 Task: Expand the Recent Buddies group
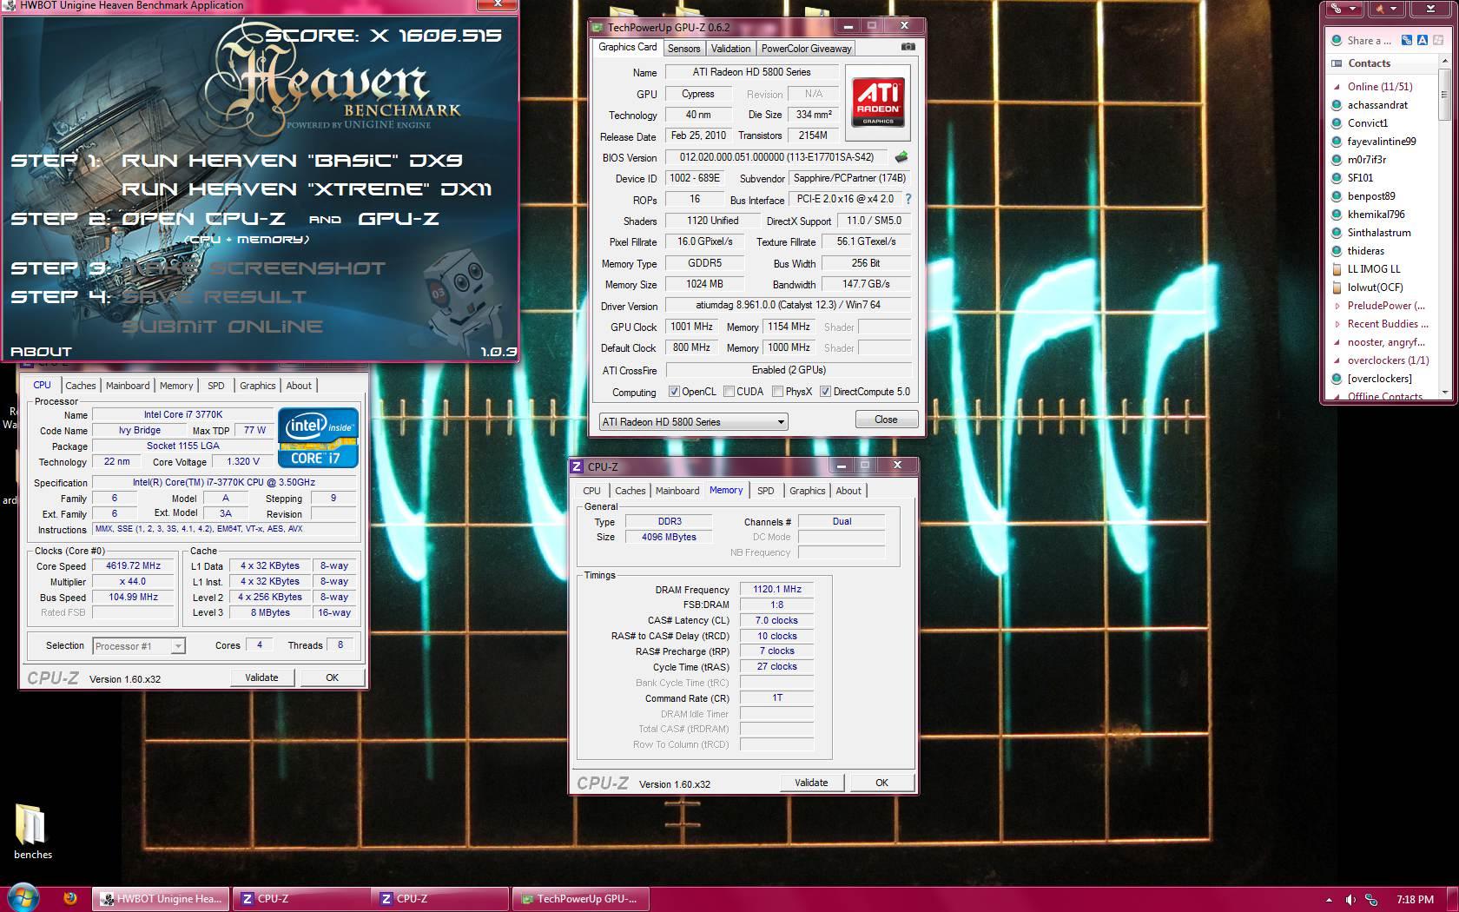pyautogui.click(x=1337, y=324)
